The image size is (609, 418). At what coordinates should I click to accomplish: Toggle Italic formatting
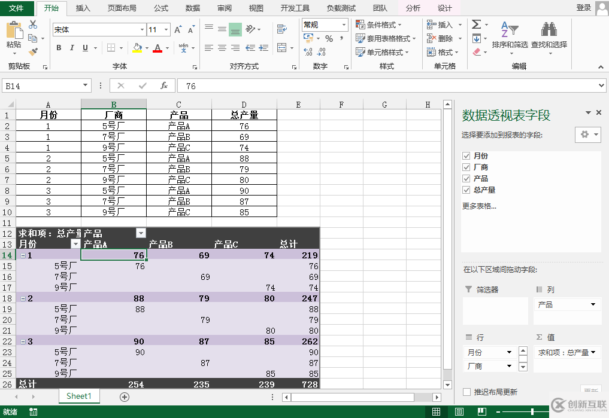tap(72, 48)
